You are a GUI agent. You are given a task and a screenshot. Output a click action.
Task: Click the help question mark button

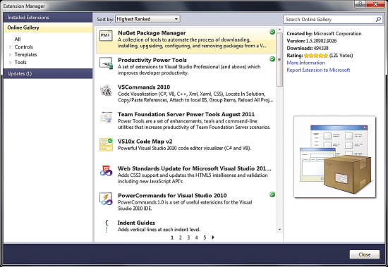coord(360,4)
